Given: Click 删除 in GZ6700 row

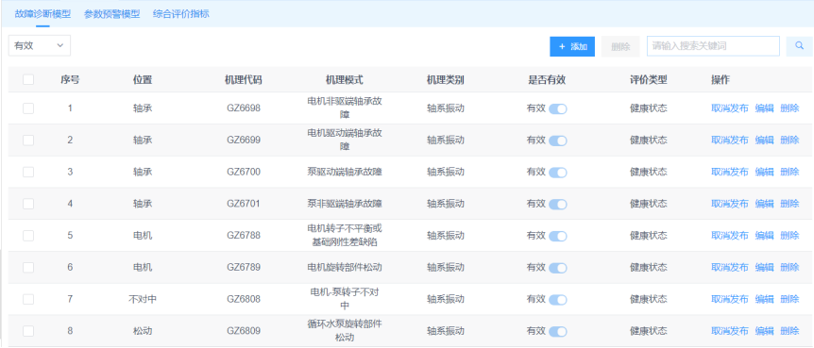Looking at the screenshot, I should 789,173.
